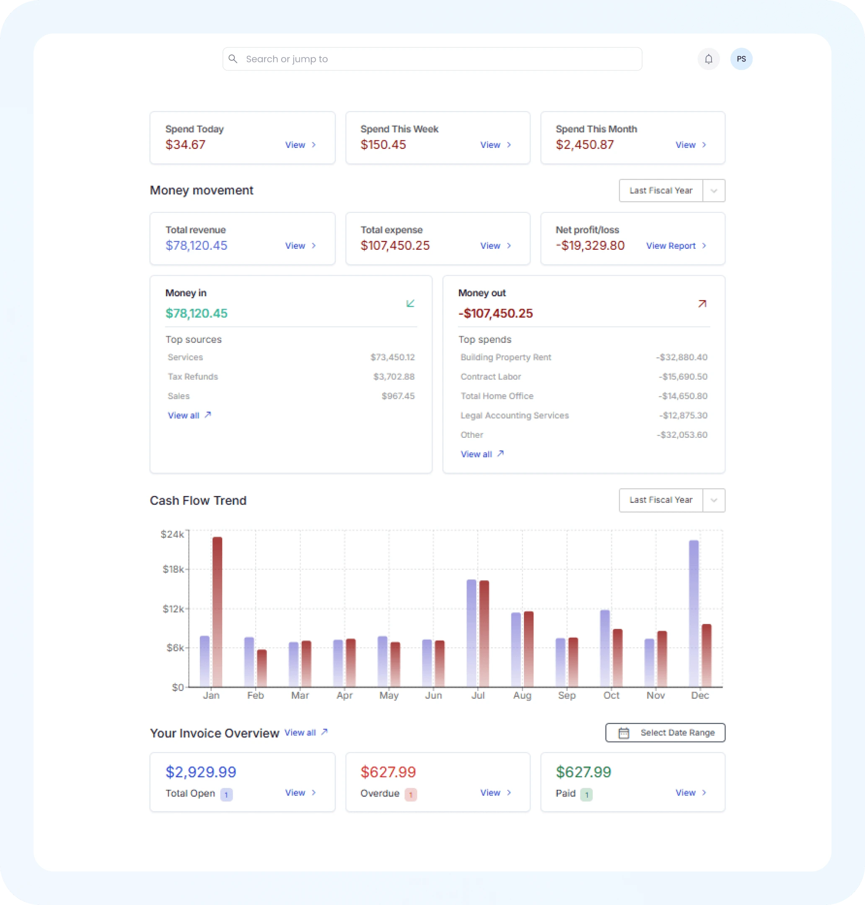
Task: Click the Money in incoming arrow icon
Action: (x=410, y=303)
